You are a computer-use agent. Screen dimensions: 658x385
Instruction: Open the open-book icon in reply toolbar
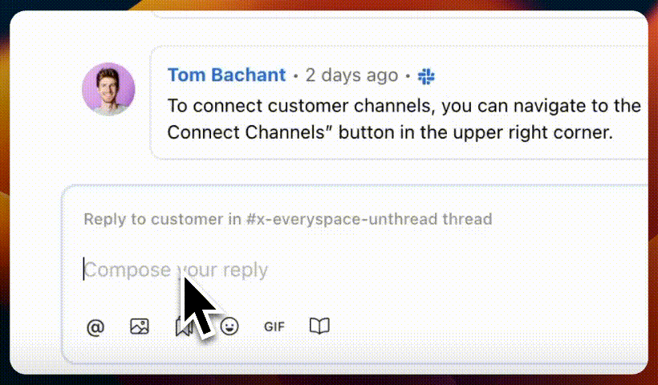pyautogui.click(x=319, y=326)
